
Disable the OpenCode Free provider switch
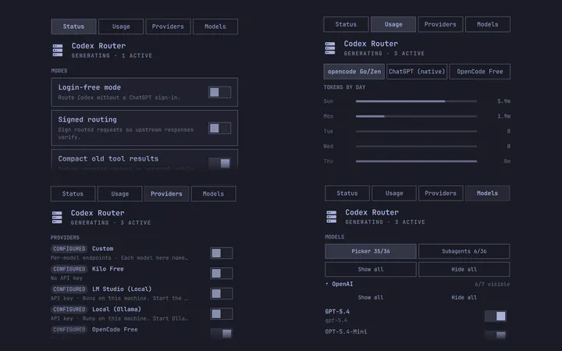(x=221, y=334)
